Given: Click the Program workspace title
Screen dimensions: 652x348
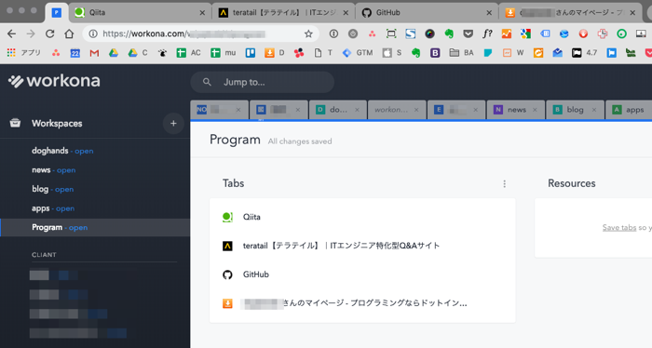Looking at the screenshot, I should (235, 140).
